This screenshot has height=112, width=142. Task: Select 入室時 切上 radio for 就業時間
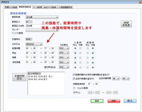75,48
